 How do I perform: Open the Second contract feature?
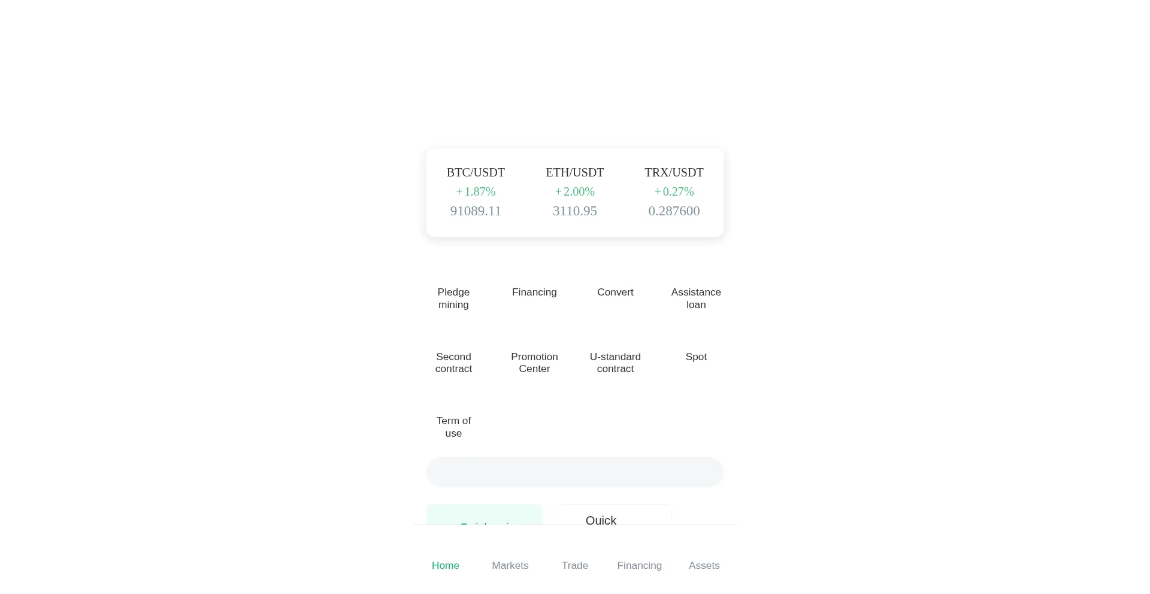(x=453, y=363)
